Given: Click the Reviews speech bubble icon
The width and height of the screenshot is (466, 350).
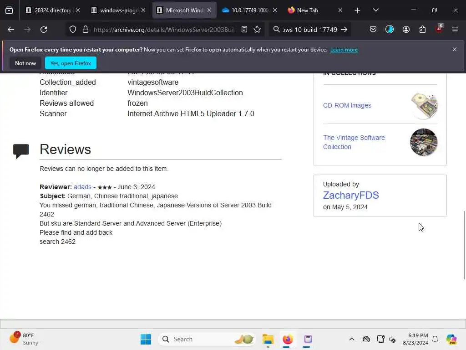Looking at the screenshot, I should tap(21, 151).
